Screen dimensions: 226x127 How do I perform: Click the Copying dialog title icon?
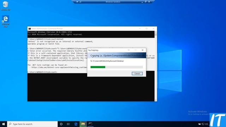coord(89,50)
